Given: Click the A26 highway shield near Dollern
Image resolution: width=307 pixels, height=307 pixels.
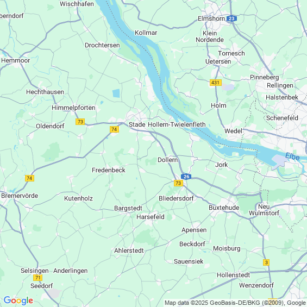Looking at the screenshot, I should click(186, 177).
